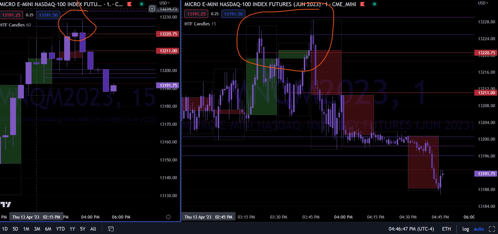Viewport: 498px width, 234px height.
Task: Select the 3M date range
Action: click(37, 229)
